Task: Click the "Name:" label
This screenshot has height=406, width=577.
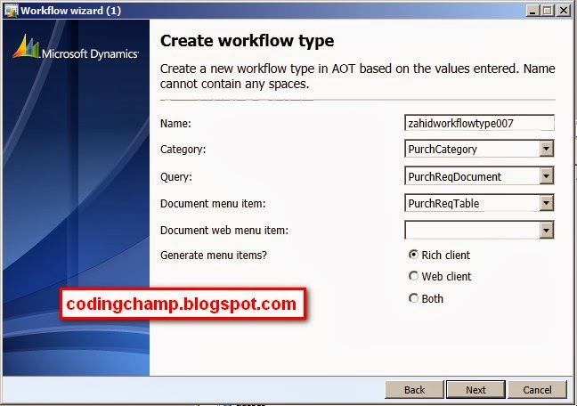Action: point(175,123)
